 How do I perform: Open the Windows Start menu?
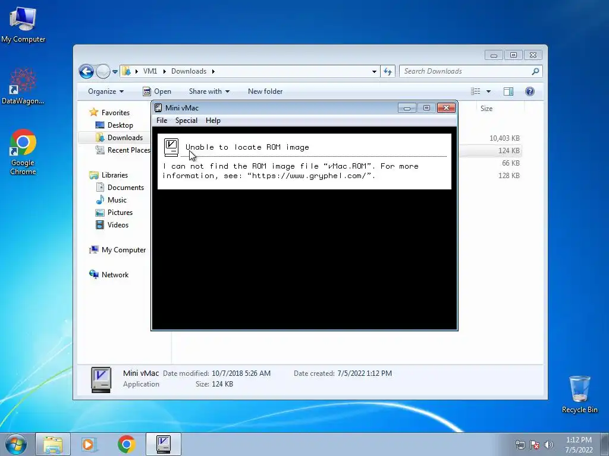click(16, 444)
